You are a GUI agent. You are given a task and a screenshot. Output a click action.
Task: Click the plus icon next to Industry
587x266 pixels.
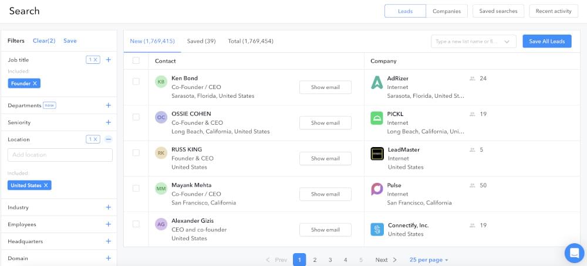pos(108,207)
